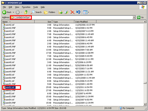
Task: Show the Folders pane
Action: point(49,12)
